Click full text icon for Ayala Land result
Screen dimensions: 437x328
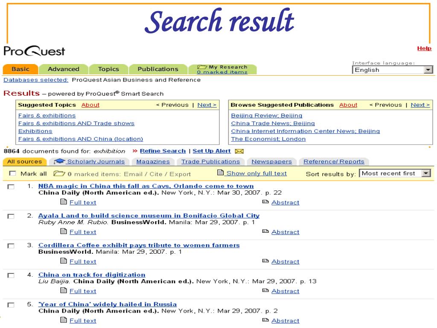(x=64, y=231)
